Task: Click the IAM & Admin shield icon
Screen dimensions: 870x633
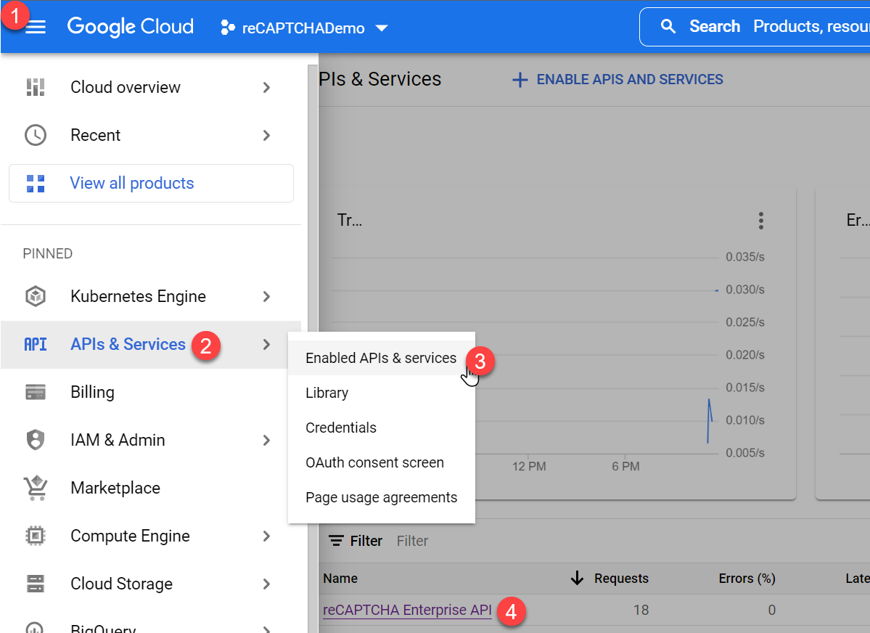Action: [x=36, y=440]
